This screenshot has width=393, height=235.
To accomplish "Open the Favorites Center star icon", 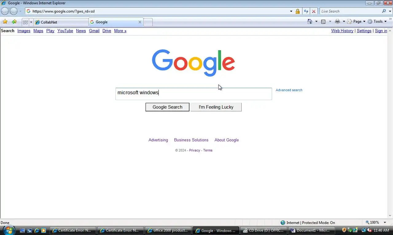I will 5,22.
